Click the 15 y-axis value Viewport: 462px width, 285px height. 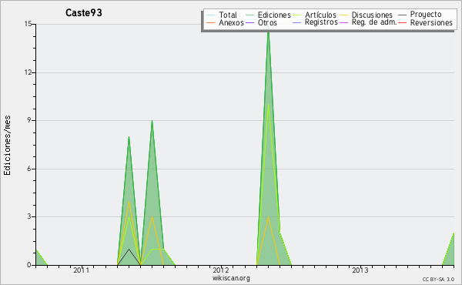(28, 24)
